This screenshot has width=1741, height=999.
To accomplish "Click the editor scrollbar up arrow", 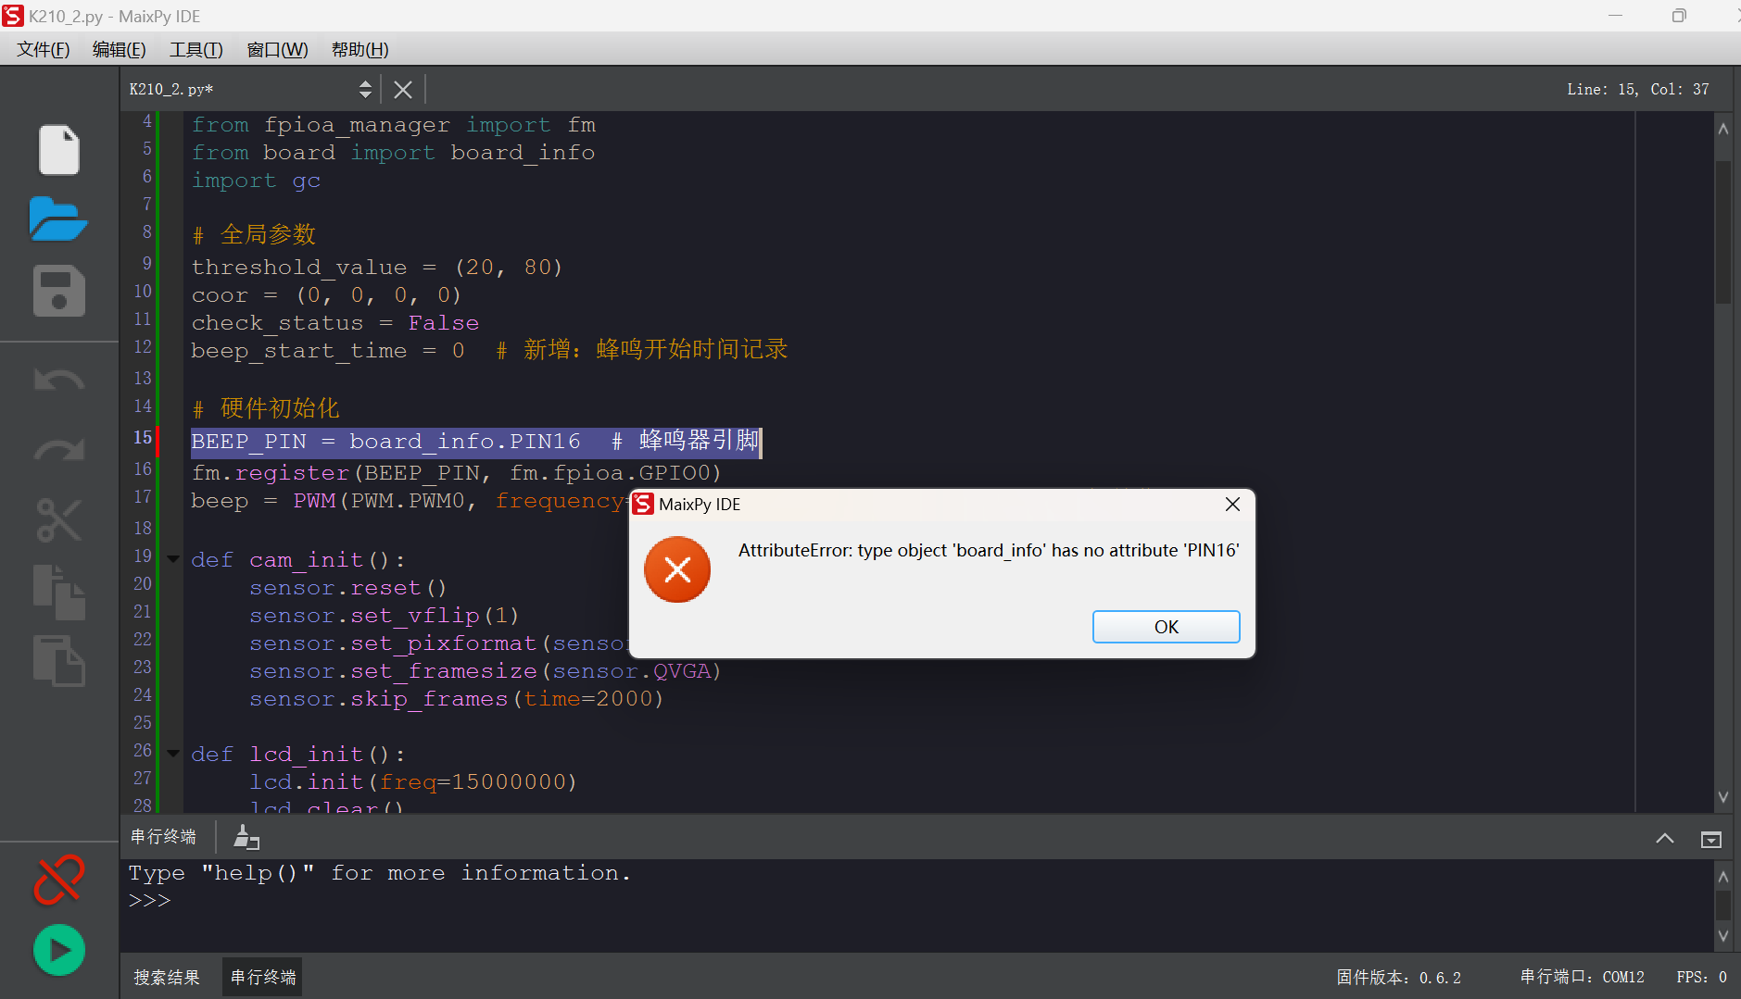I will pyautogui.click(x=1723, y=129).
